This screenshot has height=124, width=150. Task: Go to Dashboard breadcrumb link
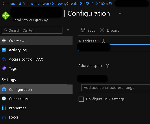pyautogui.click(x=11, y=3)
